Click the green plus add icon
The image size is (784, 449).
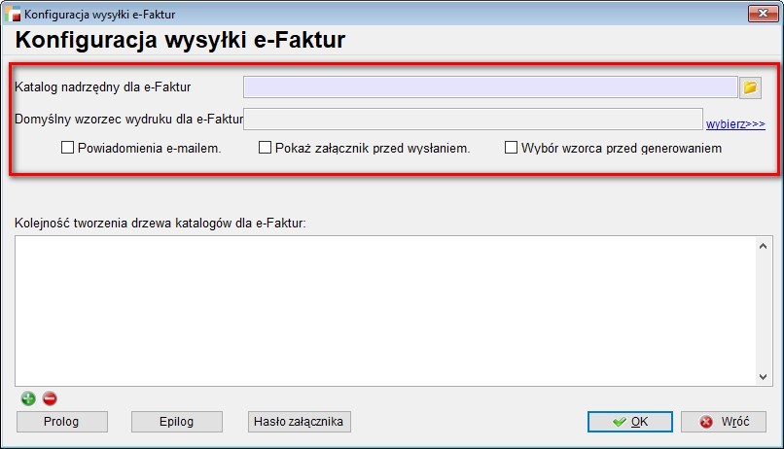[x=28, y=398]
